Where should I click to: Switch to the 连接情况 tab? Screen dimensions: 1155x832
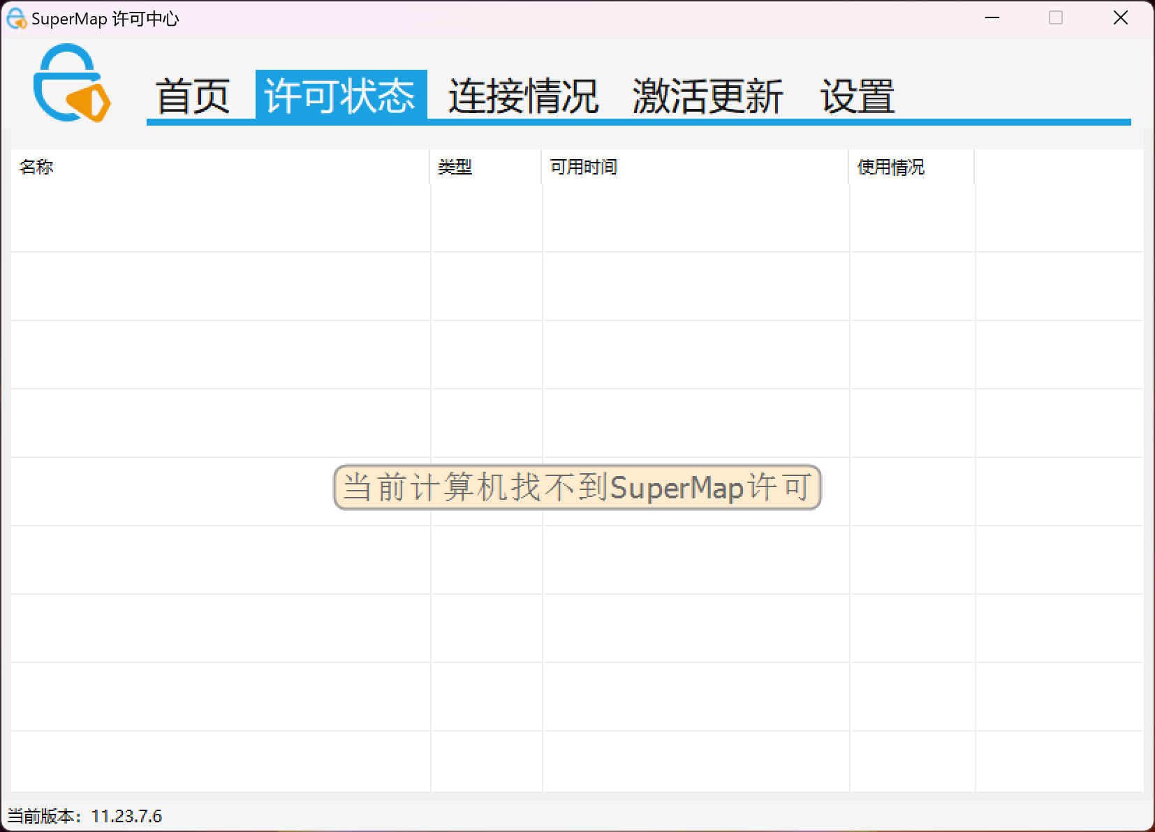click(x=524, y=95)
